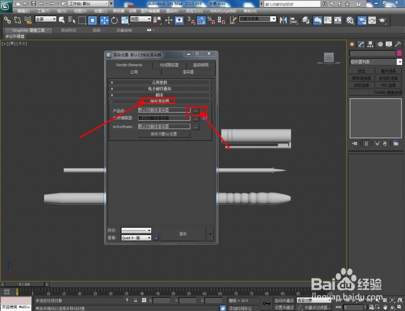Click the pink object color swatch

pos(399,53)
